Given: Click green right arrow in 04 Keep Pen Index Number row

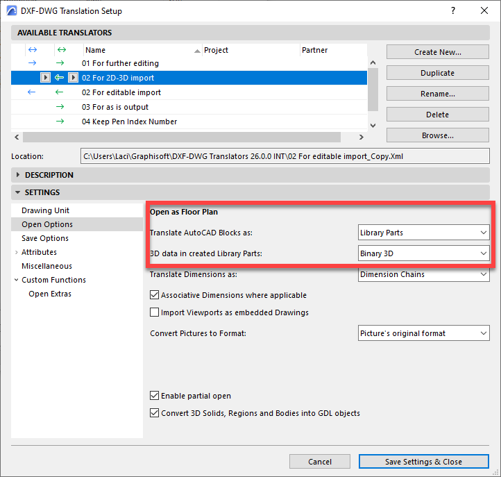Looking at the screenshot, I should [x=60, y=122].
